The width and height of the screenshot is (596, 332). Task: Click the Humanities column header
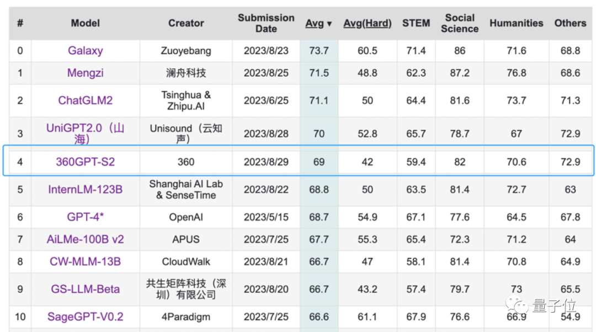[516, 23]
